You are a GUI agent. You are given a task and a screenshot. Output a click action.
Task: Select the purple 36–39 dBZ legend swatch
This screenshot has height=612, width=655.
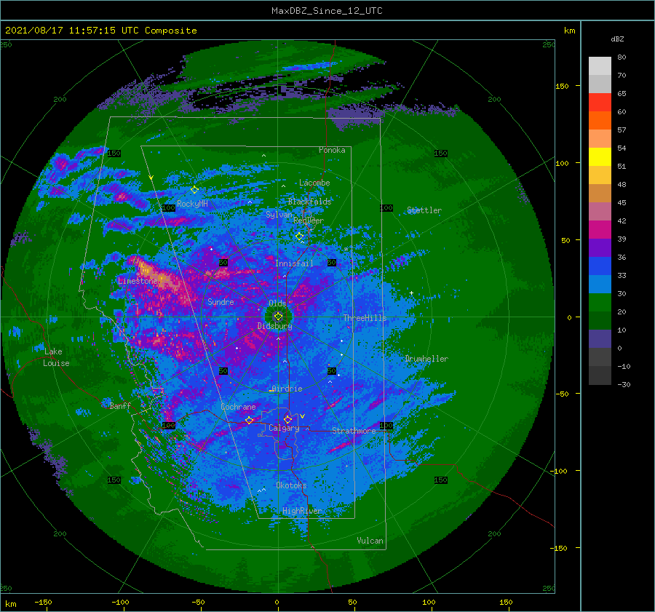click(x=600, y=247)
